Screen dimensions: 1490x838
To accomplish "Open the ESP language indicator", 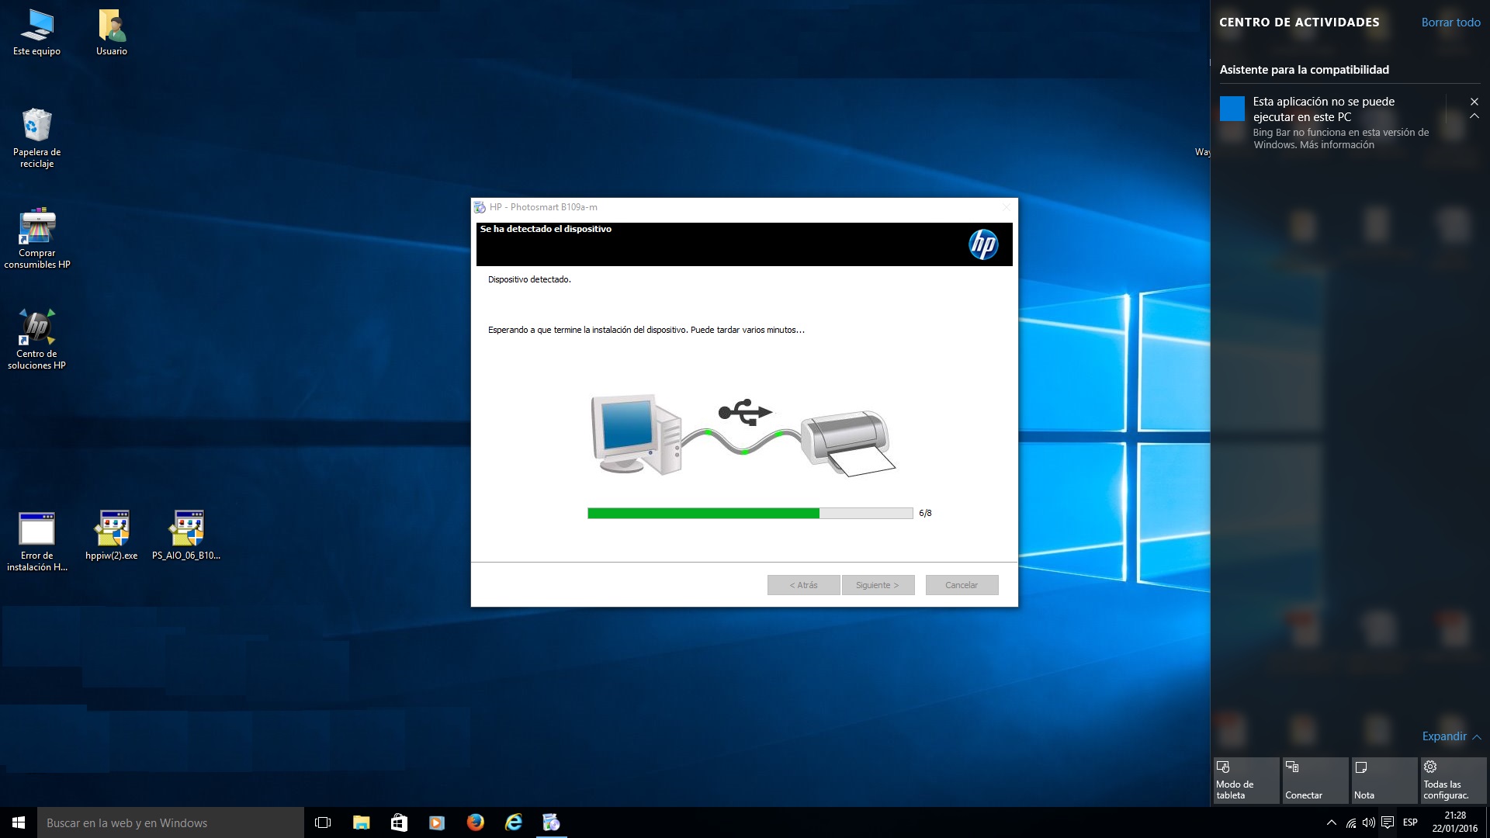I will click(x=1410, y=822).
